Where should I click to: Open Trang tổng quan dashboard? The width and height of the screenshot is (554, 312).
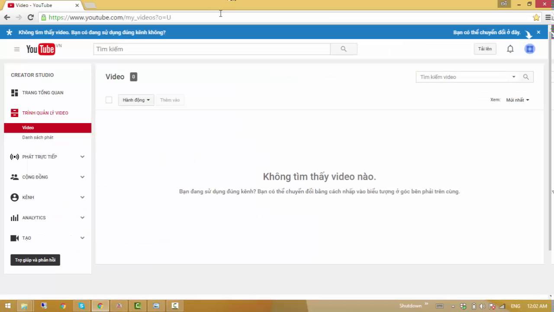(x=43, y=93)
